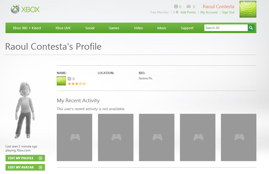The image size is (269, 174).
Task: Open the My Account link
Action: click(x=209, y=12)
